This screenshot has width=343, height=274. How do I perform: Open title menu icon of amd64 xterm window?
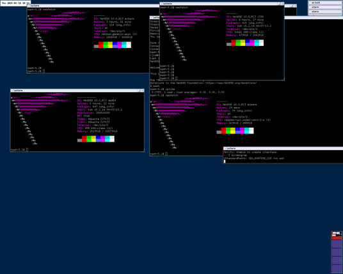tap(12, 91)
